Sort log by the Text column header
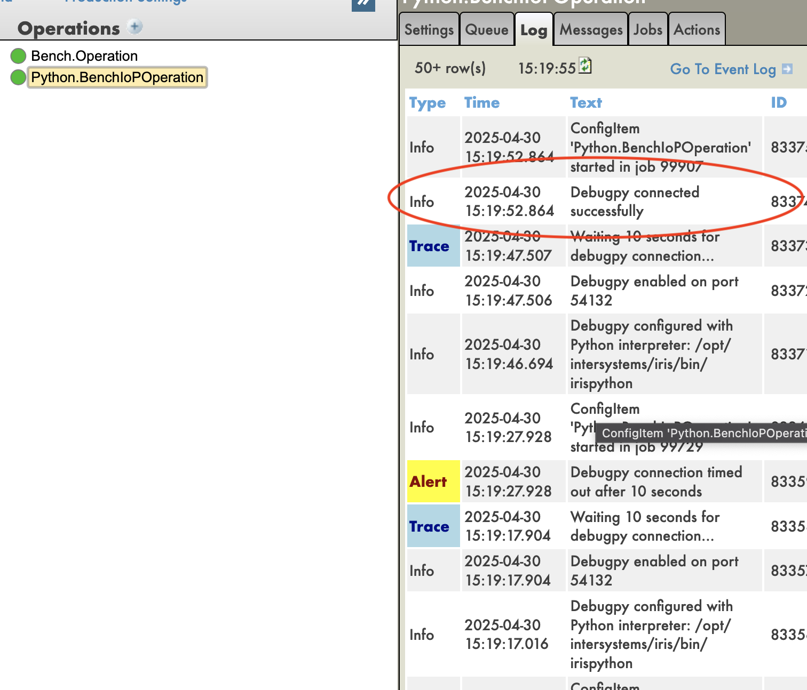Image resolution: width=807 pixels, height=690 pixels. coord(586,103)
